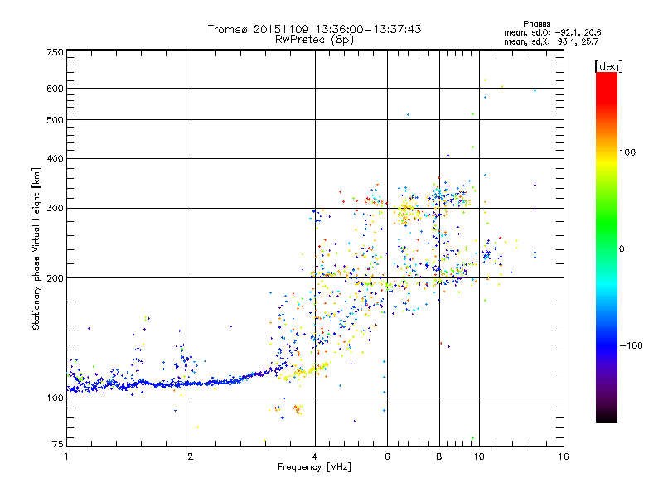The image size is (663, 497).
Task: Click the y-axis tick value '750'
Action: (55, 52)
